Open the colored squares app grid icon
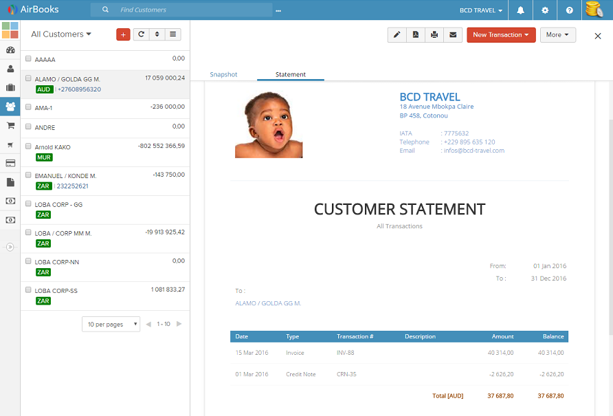 [x=10, y=30]
